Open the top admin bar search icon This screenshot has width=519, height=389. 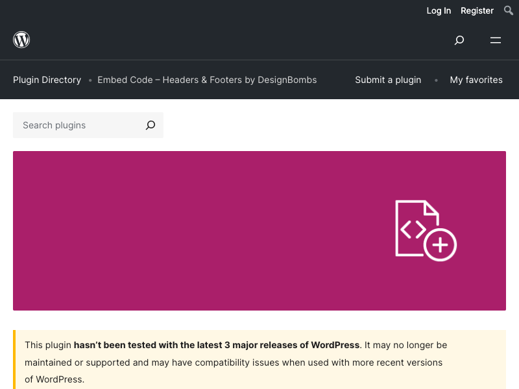coord(509,10)
